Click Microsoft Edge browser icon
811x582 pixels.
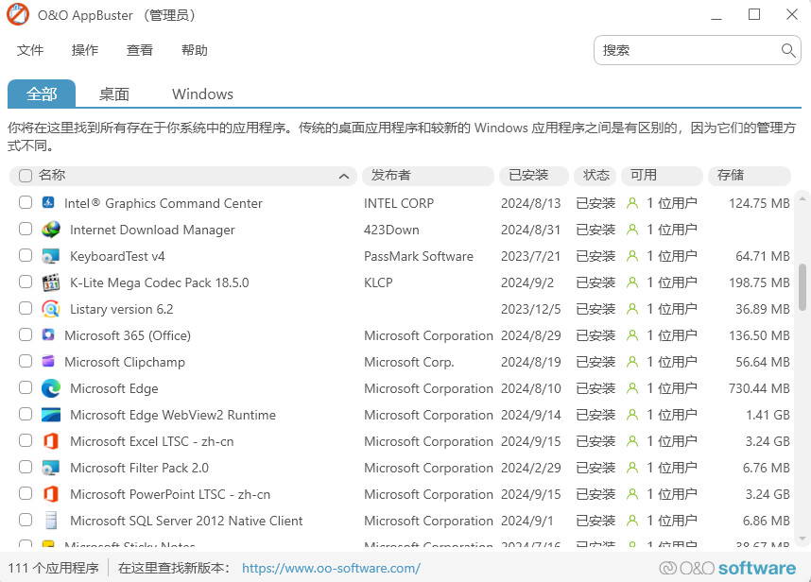51,388
